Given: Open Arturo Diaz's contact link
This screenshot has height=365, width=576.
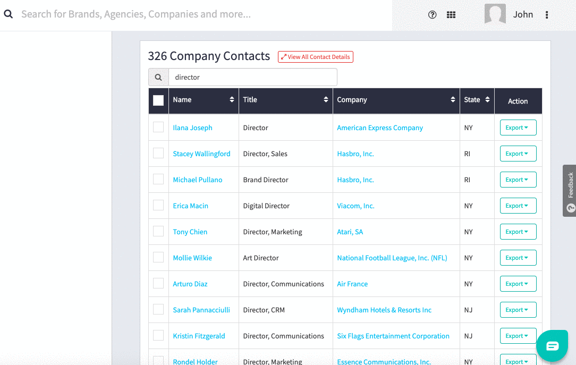Looking at the screenshot, I should [x=190, y=284].
